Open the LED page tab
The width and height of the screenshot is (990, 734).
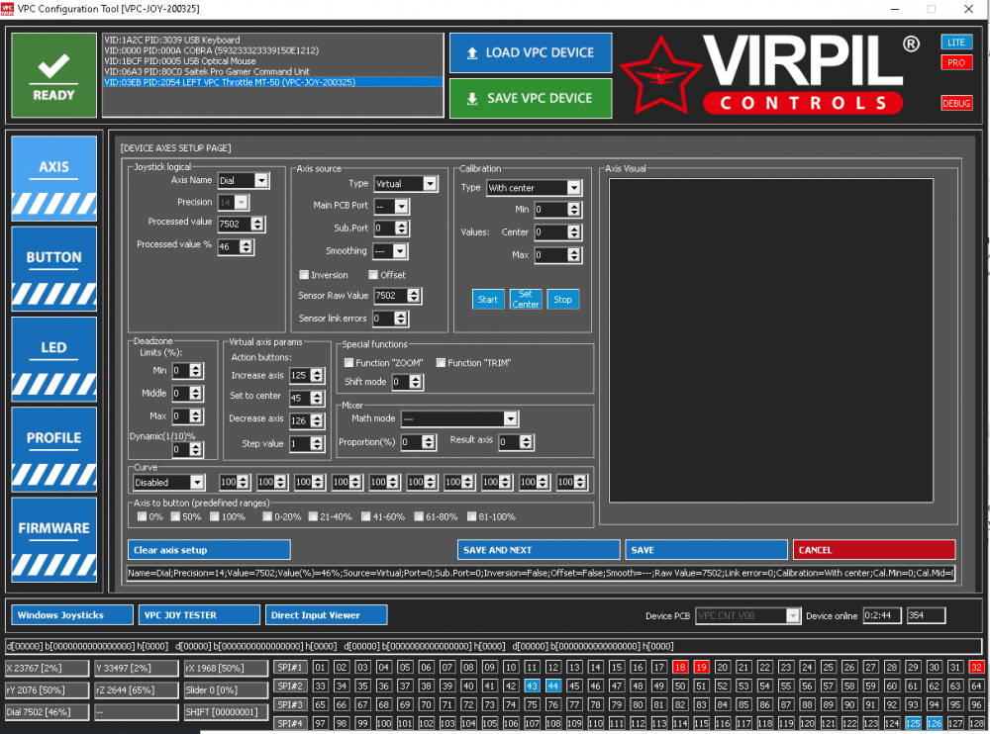(53, 359)
